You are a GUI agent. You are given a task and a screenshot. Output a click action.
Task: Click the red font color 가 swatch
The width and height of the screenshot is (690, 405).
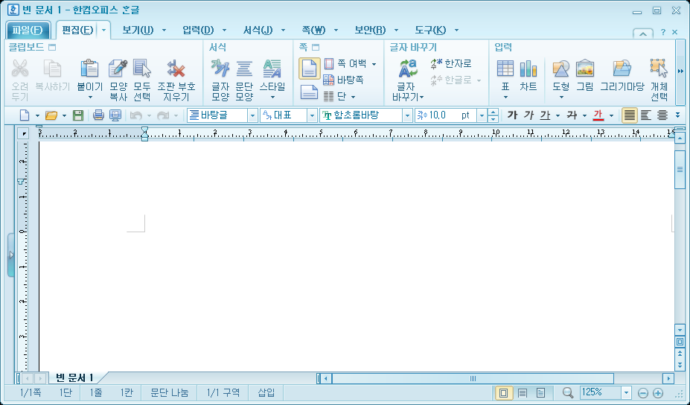tap(598, 115)
